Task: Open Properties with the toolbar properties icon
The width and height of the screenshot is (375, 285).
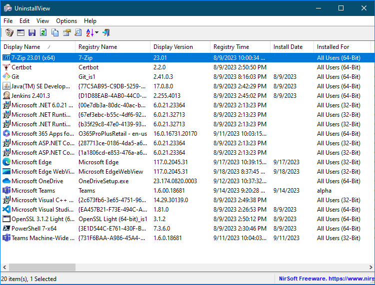Action: tap(66, 32)
